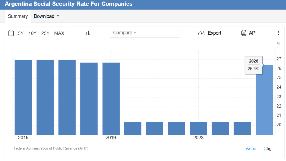Click the API database icon
286x161 pixels.
tap(244, 33)
